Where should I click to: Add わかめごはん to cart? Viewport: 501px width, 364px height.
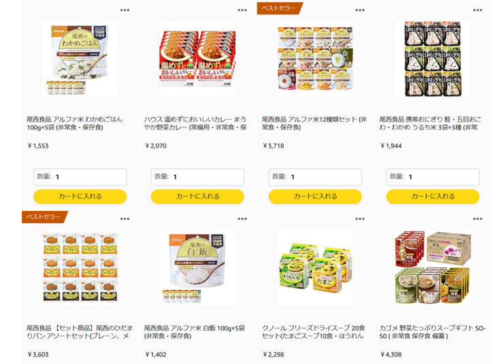80,197
